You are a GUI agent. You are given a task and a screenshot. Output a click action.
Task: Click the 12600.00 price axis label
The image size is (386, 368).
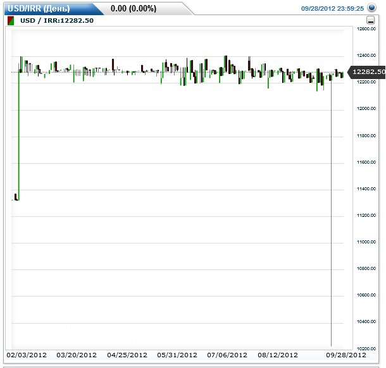pyautogui.click(x=366, y=29)
